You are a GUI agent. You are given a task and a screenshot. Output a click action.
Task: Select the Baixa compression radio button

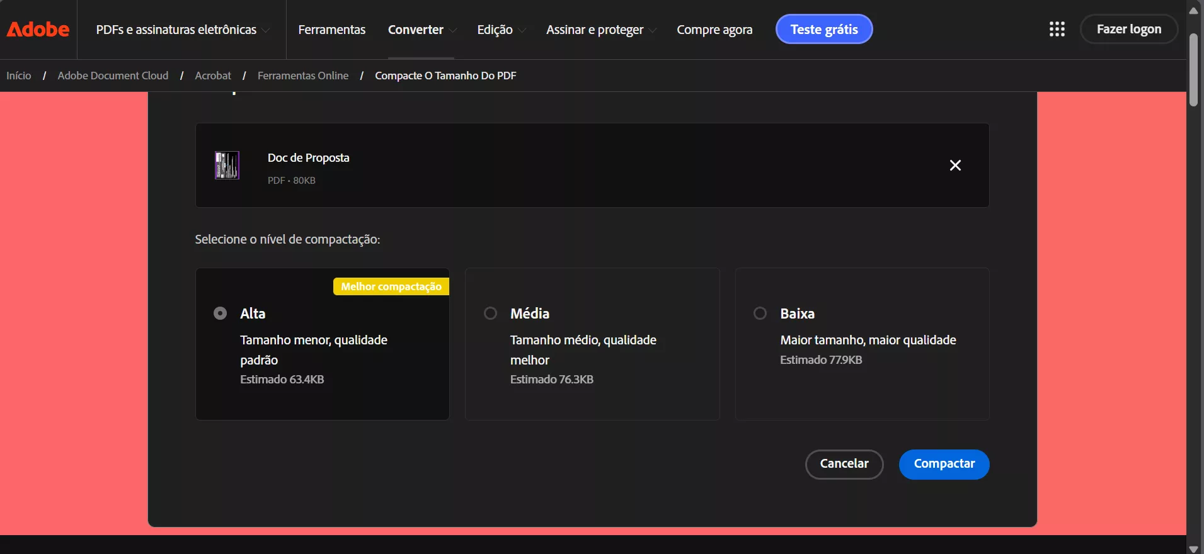[760, 313]
